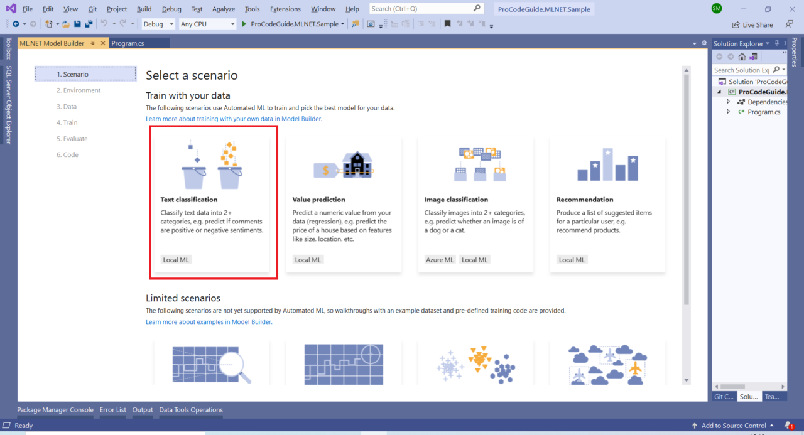804x435 pixels.
Task: Click the Model Builder vertical scrollbar
Action: 686,188
